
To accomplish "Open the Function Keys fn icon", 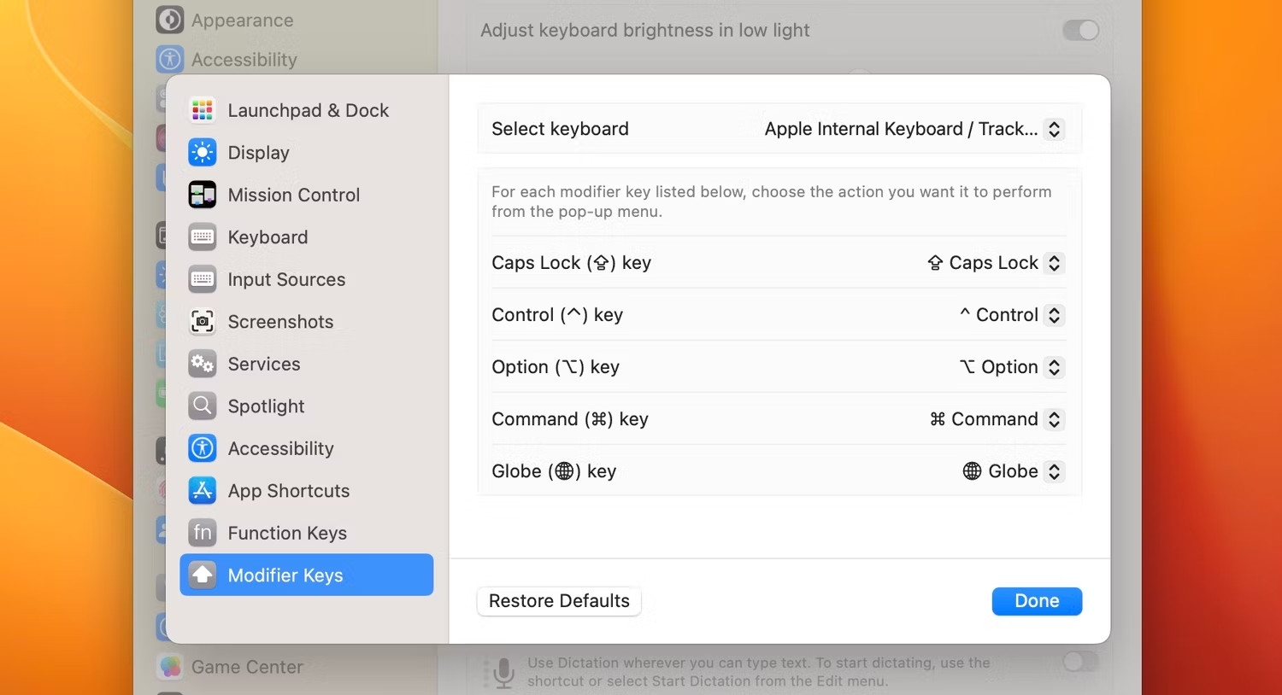I will click(x=203, y=533).
